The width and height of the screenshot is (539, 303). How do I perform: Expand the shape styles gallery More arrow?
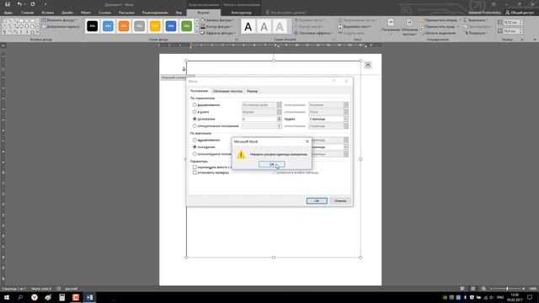coord(197,32)
